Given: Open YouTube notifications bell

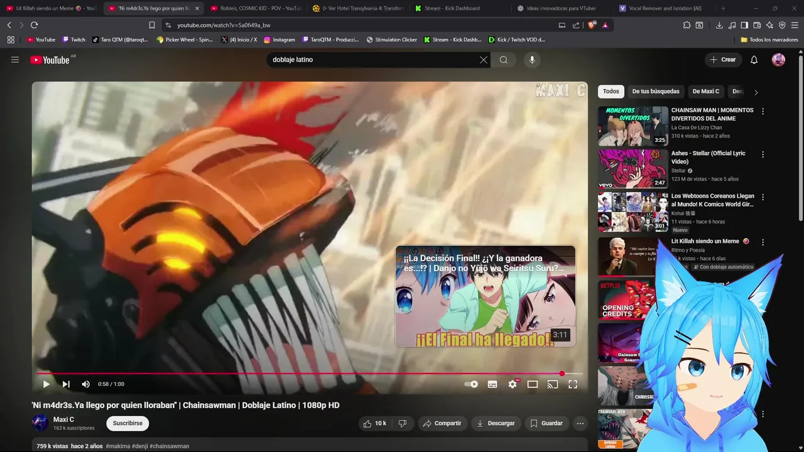Looking at the screenshot, I should click(x=754, y=60).
